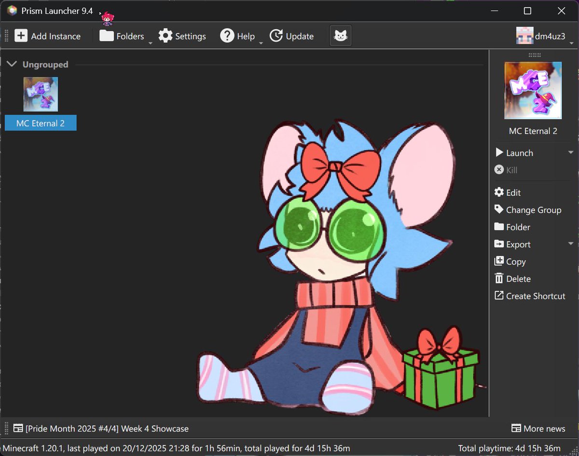Click the Change Group tag icon

coord(499,209)
